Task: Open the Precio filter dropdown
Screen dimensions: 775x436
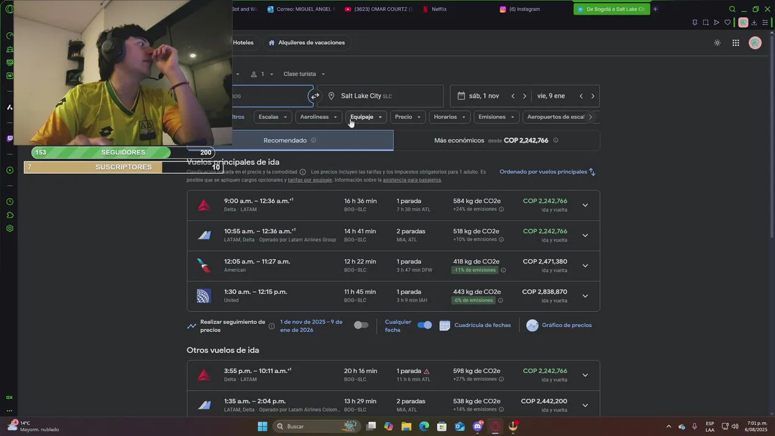Action: point(407,117)
